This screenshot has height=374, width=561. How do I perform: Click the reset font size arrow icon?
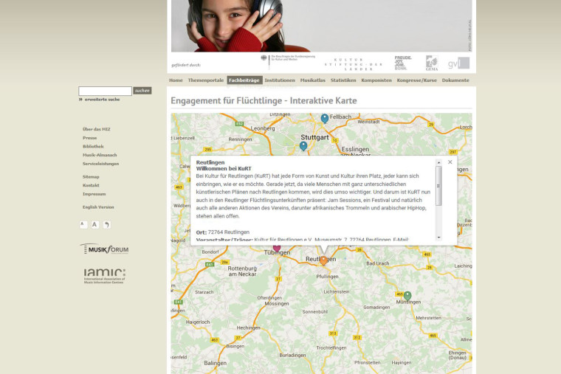[x=106, y=224]
